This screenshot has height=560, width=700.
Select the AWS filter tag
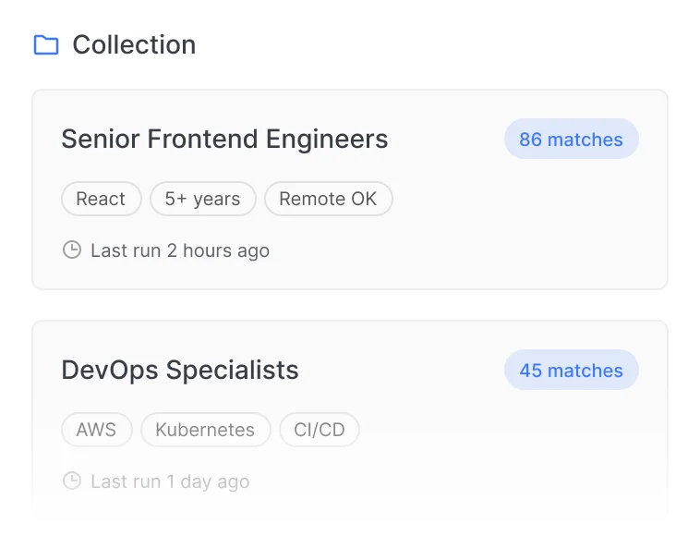(x=96, y=430)
